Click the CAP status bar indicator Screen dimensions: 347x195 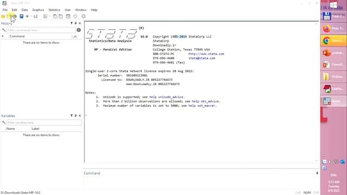click(x=298, y=193)
